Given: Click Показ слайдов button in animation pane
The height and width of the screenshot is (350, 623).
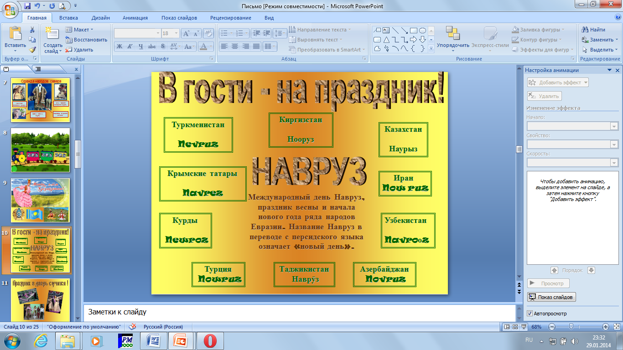Looking at the screenshot, I should (x=551, y=297).
